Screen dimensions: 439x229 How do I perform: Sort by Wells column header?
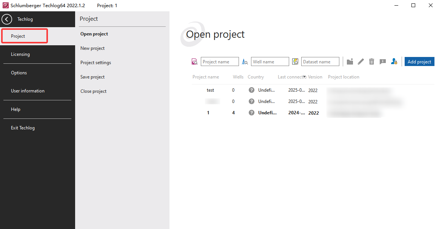coord(238,77)
